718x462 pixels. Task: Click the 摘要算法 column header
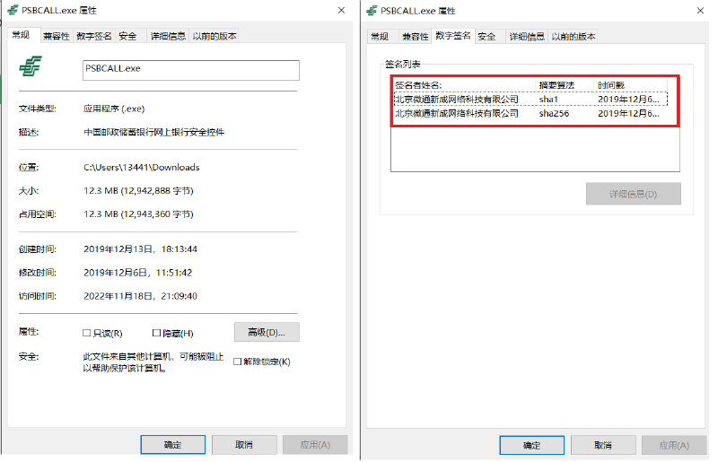565,85
